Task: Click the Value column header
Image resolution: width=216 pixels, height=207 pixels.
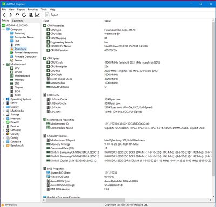Action: click(x=107, y=21)
